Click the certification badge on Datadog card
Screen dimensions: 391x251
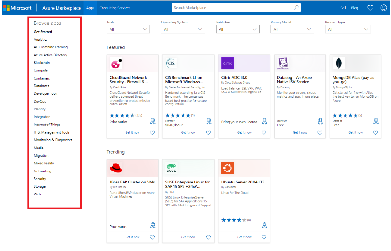320,121
